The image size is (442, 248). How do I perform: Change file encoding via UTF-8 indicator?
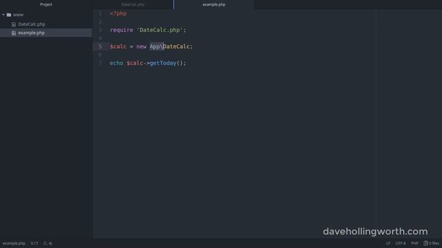pyautogui.click(x=401, y=243)
